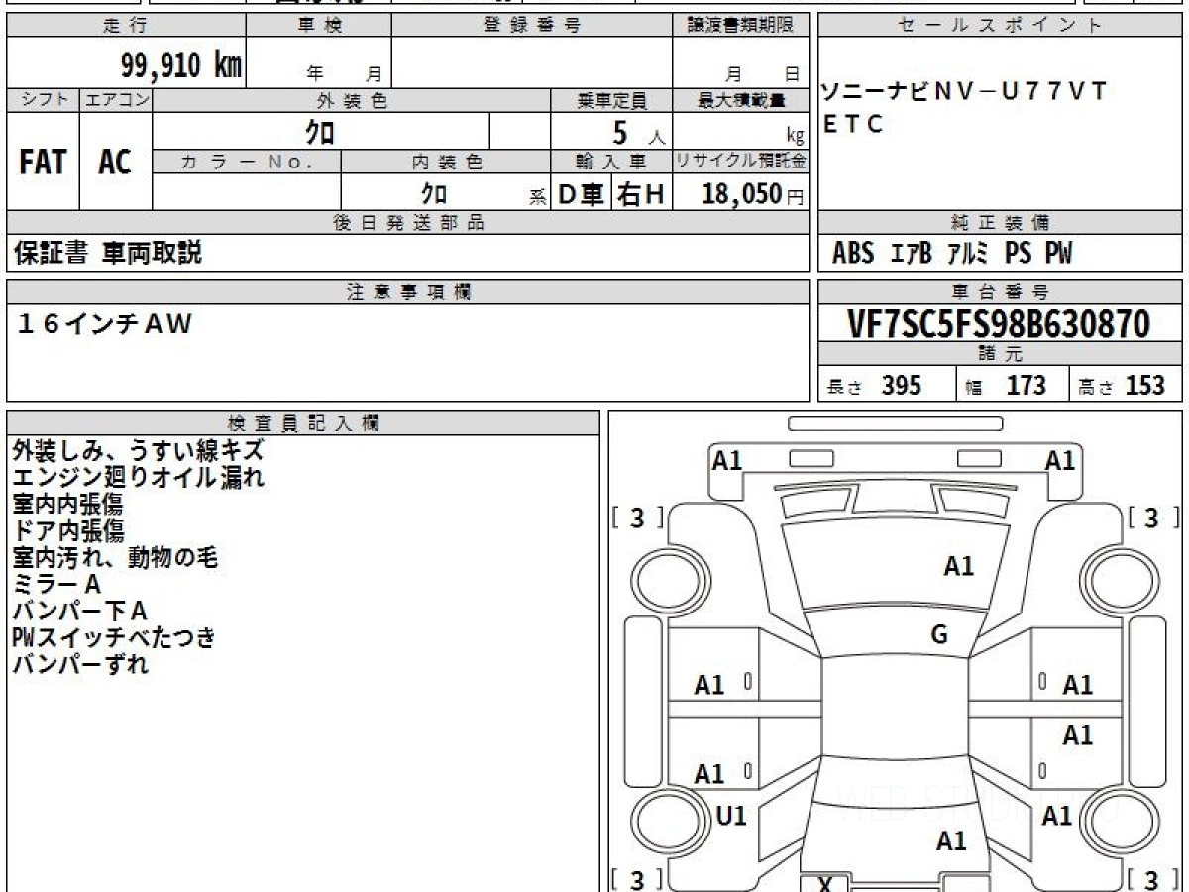
Task: Select the ETC sales point line
Action: (x=853, y=125)
